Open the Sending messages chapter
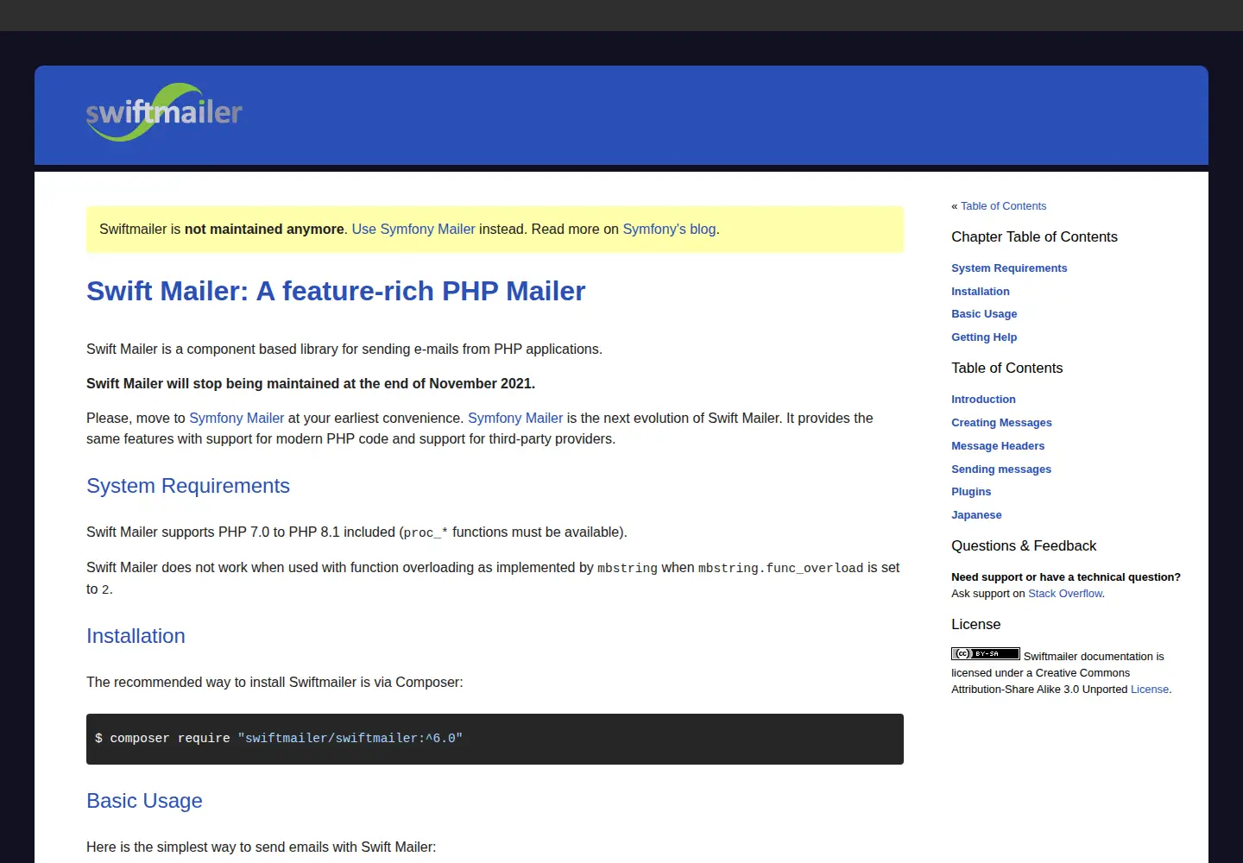 1001,469
